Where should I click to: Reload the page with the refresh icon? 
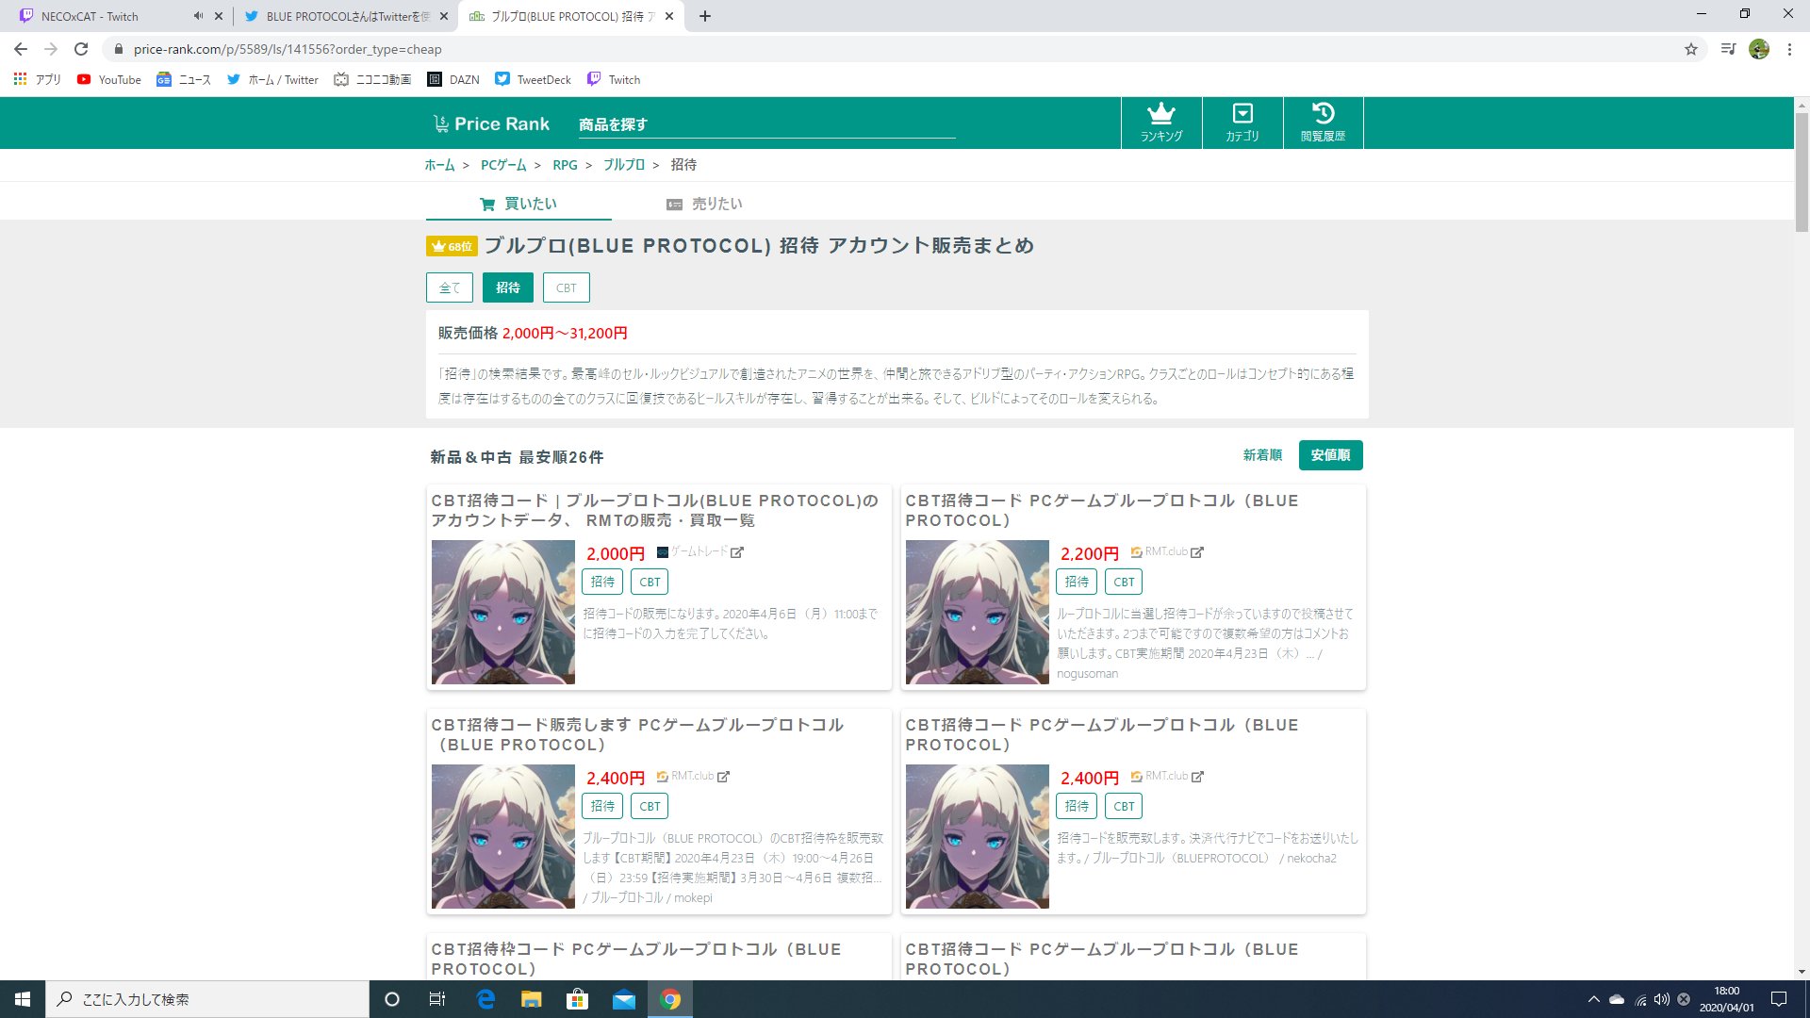click(81, 49)
